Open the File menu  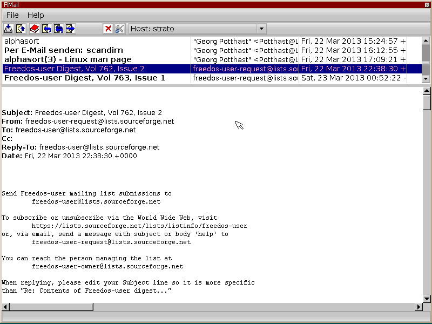click(12, 15)
